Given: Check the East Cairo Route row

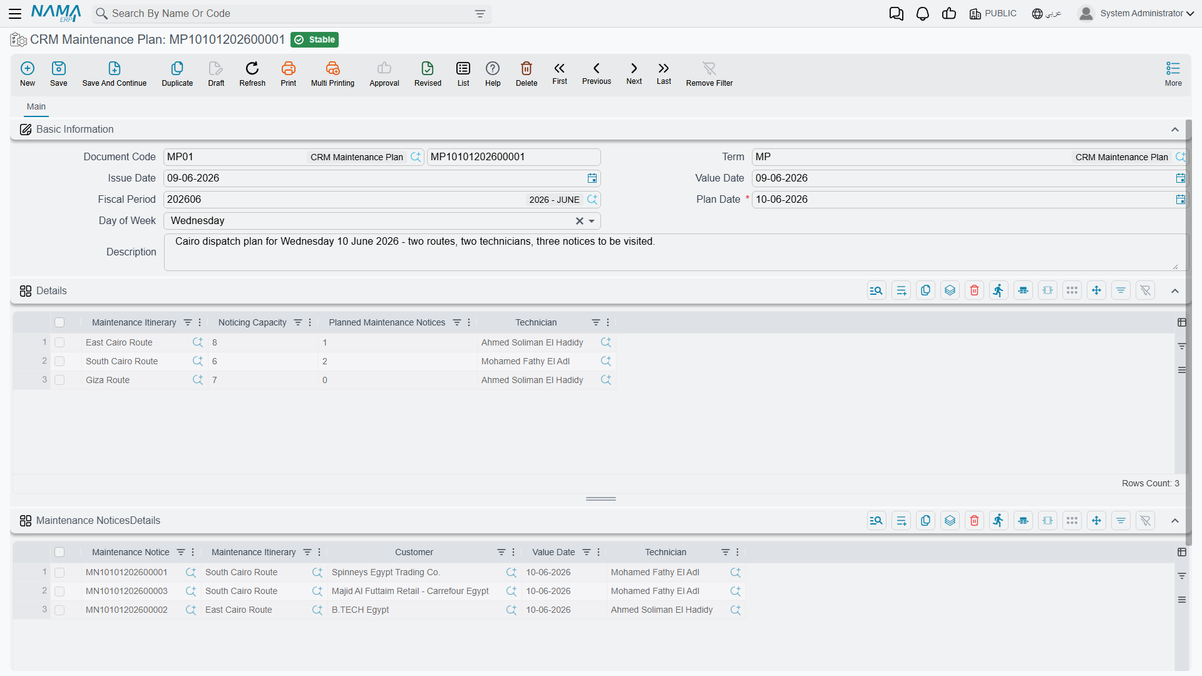Looking at the screenshot, I should point(59,342).
